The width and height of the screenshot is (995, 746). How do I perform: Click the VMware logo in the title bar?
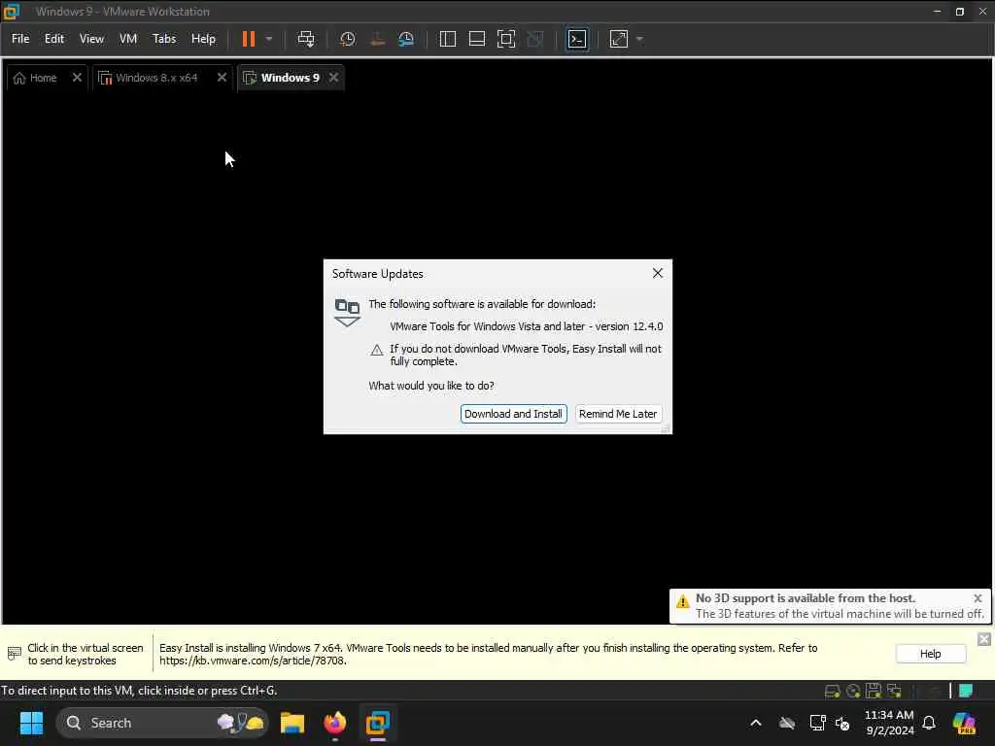12,12
